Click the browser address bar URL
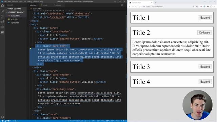This screenshot has height=122, width=217. (154, 6)
